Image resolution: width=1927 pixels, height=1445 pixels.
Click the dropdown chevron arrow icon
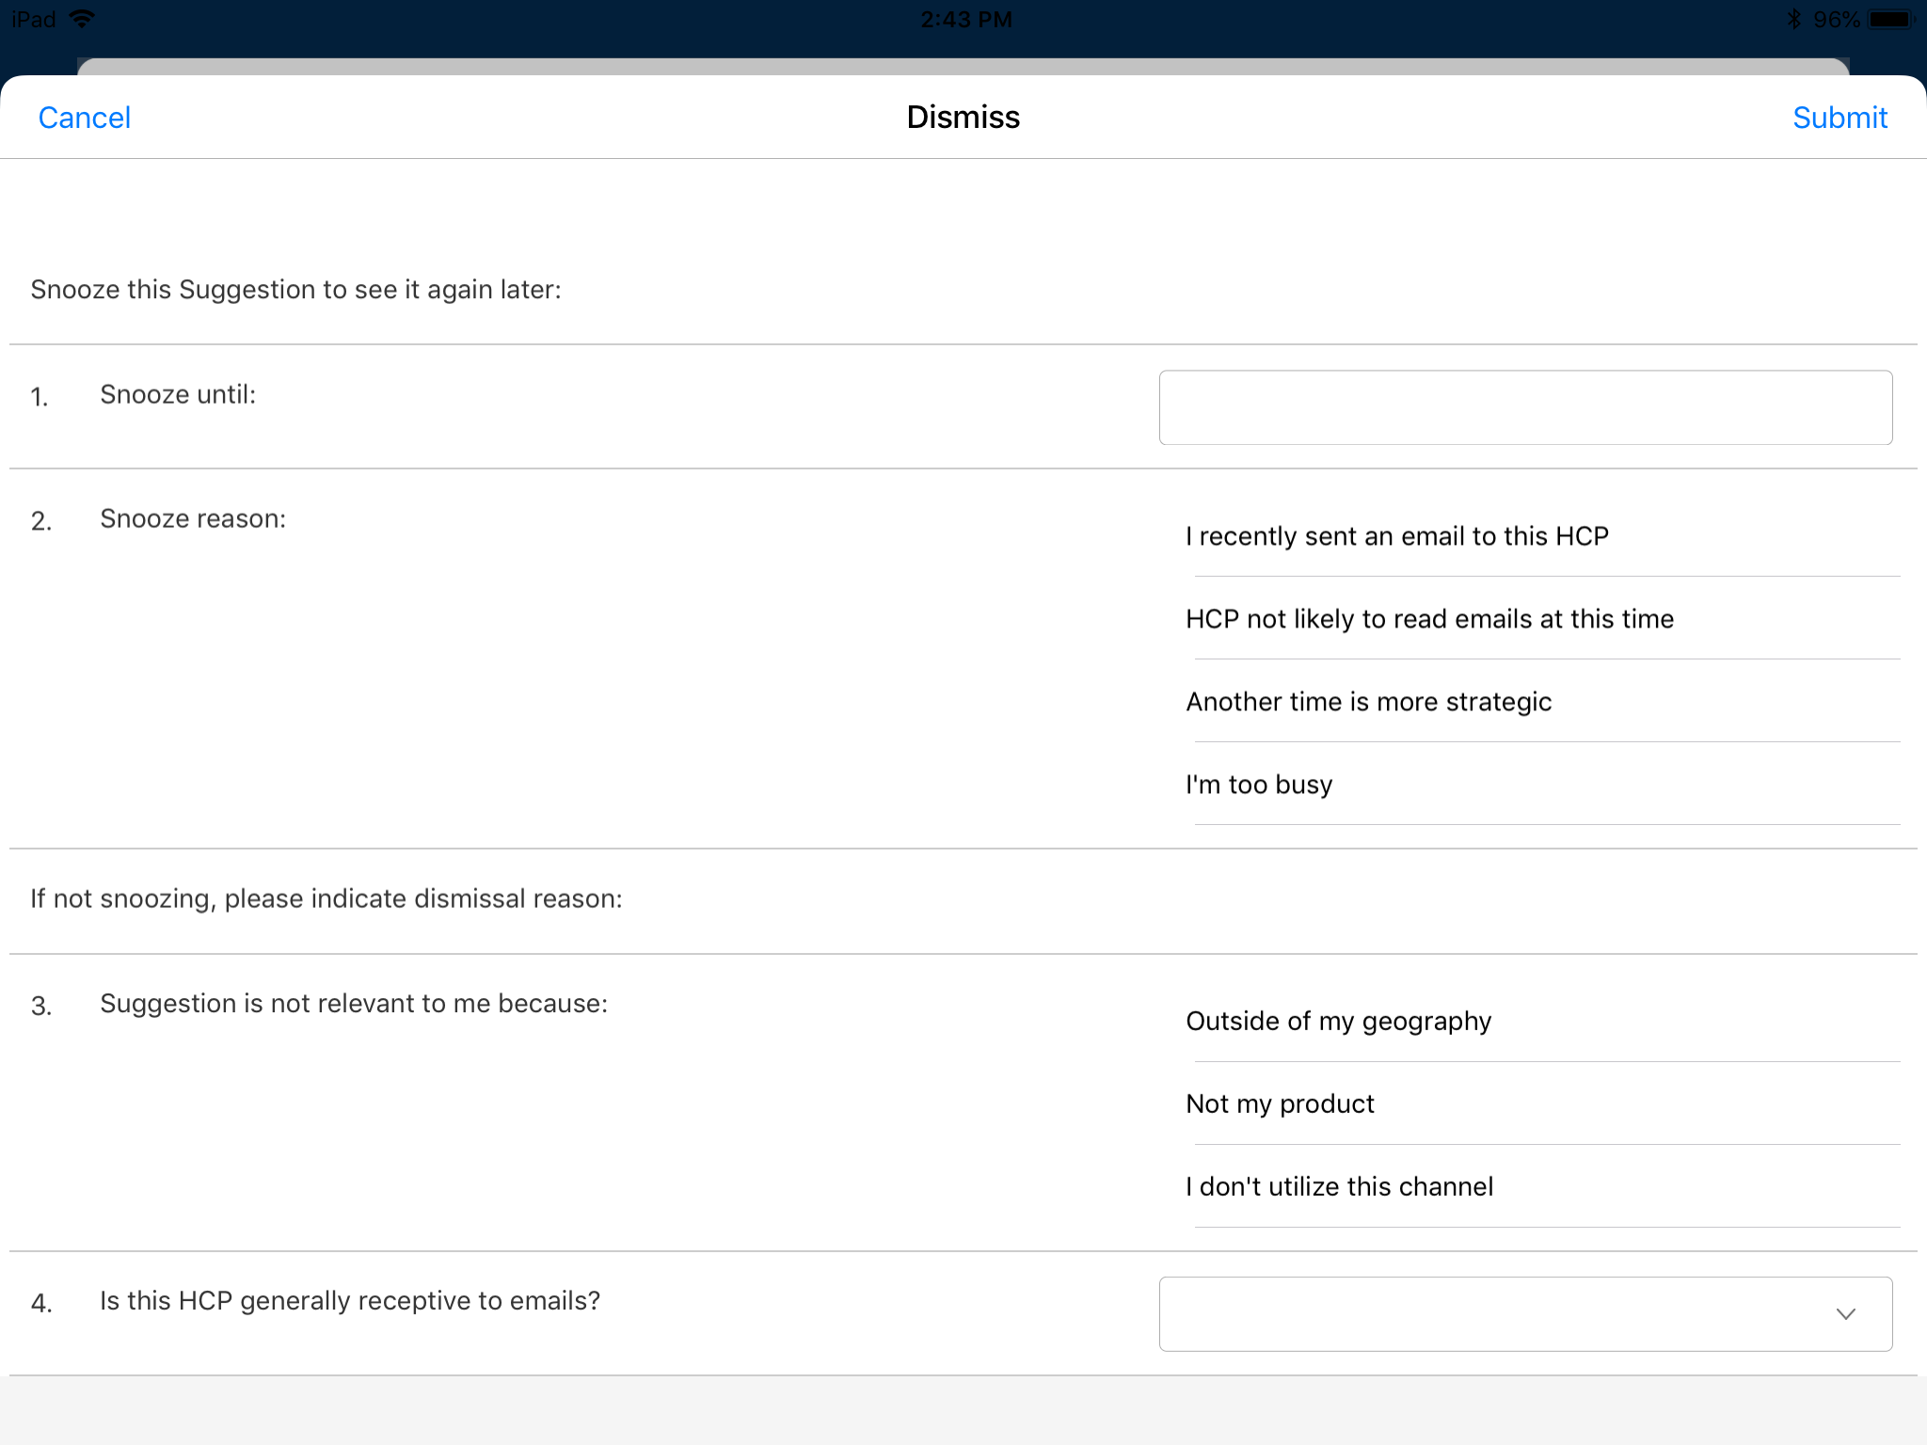(1845, 1314)
